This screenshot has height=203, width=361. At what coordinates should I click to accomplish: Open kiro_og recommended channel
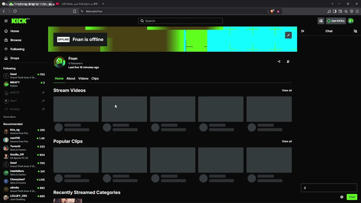[24, 131]
